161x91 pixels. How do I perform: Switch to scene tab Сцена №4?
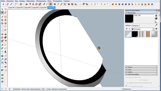[43, 8]
